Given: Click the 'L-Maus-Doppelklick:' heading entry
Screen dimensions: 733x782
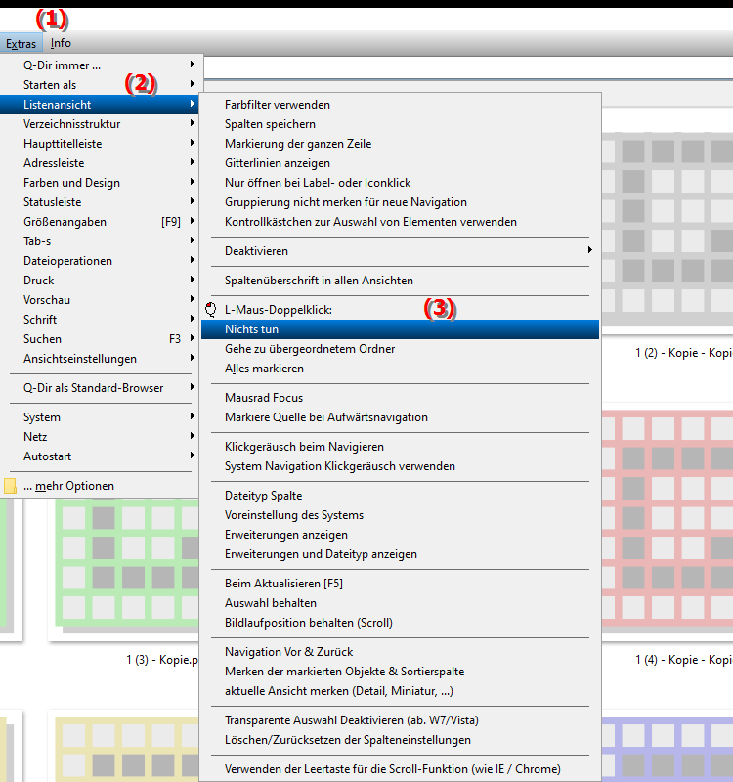Looking at the screenshot, I should point(400,310).
